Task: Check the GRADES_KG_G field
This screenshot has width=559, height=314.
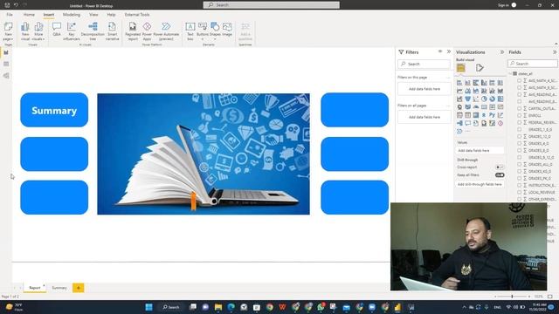Action: (x=520, y=171)
